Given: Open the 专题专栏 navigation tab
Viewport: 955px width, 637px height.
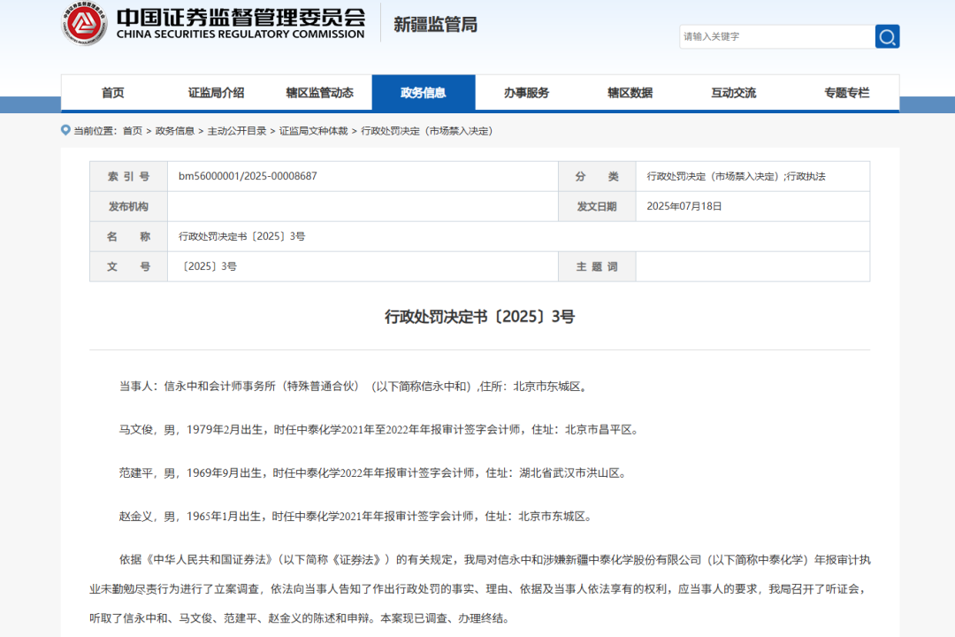Looking at the screenshot, I should (x=846, y=93).
